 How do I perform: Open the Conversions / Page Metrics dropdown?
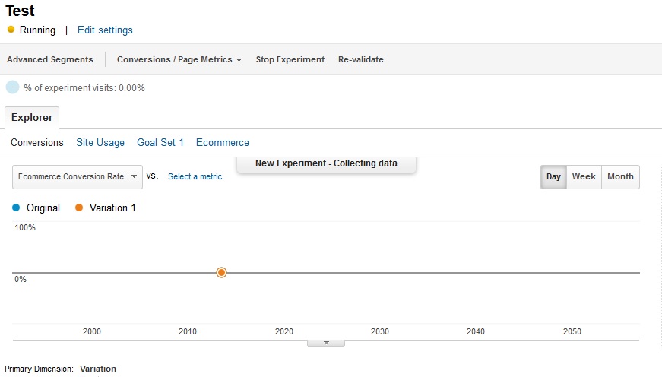coord(179,59)
